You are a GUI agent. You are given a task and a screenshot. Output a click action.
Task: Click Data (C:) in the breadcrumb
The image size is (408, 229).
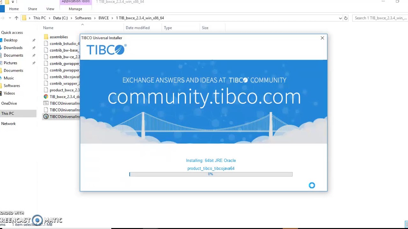pos(61,18)
